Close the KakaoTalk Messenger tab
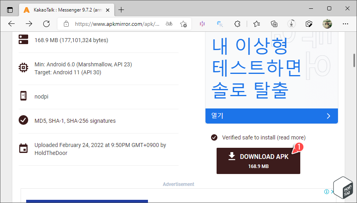This screenshot has width=357, height=203. point(108,10)
